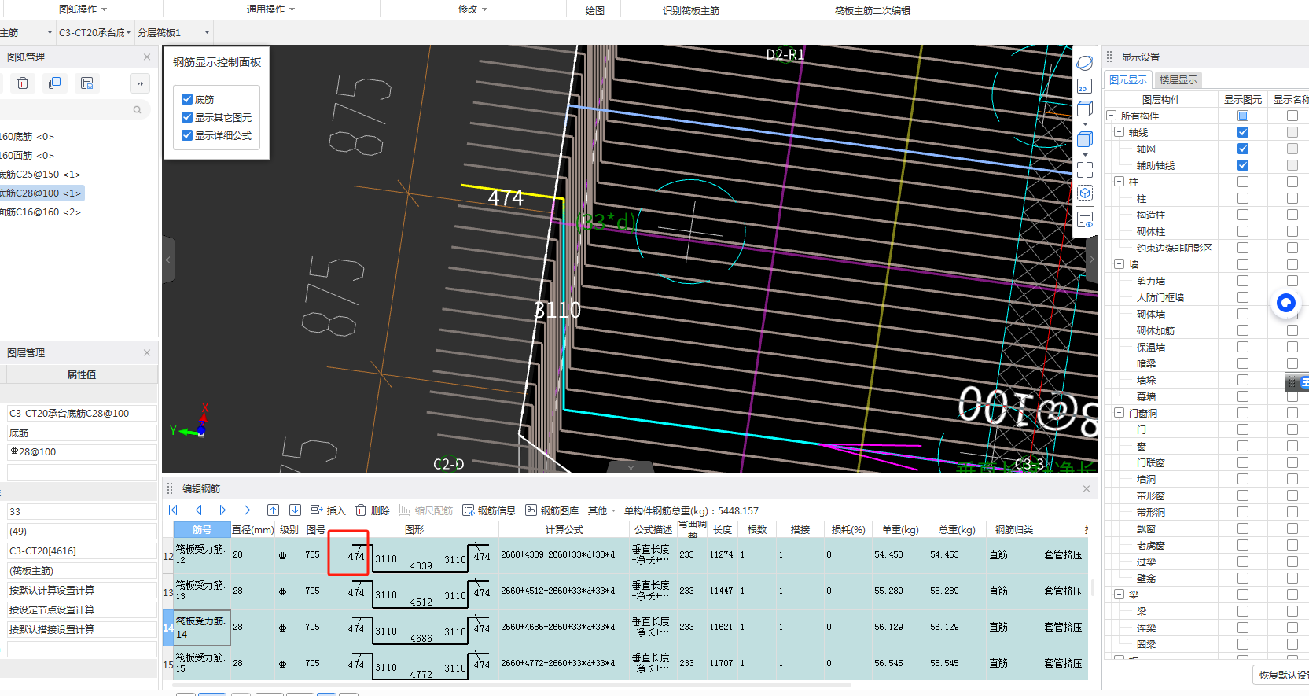
Task: Click 插入 to insert a rebar row
Action: coord(328,510)
